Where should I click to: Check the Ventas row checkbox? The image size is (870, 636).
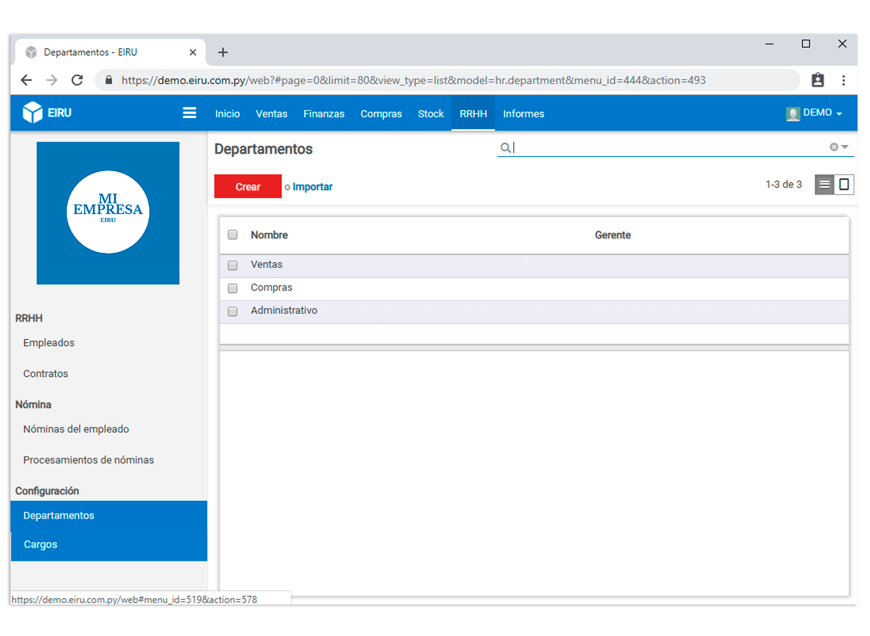click(x=232, y=265)
